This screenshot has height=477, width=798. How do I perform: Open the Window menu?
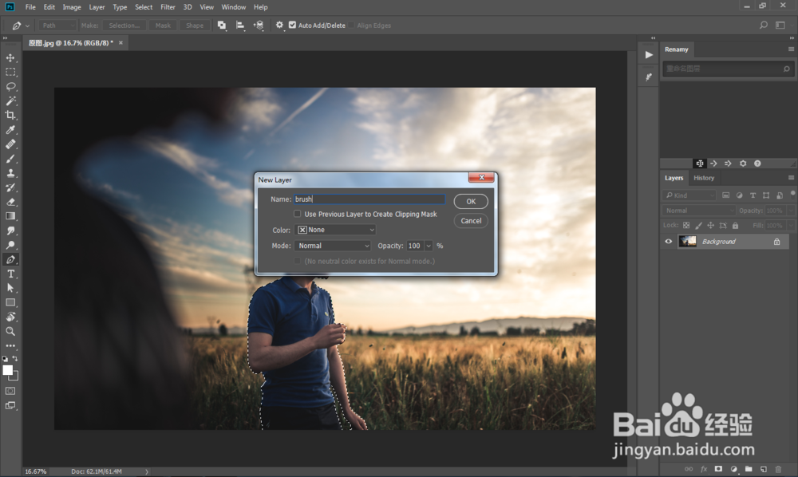(x=234, y=7)
